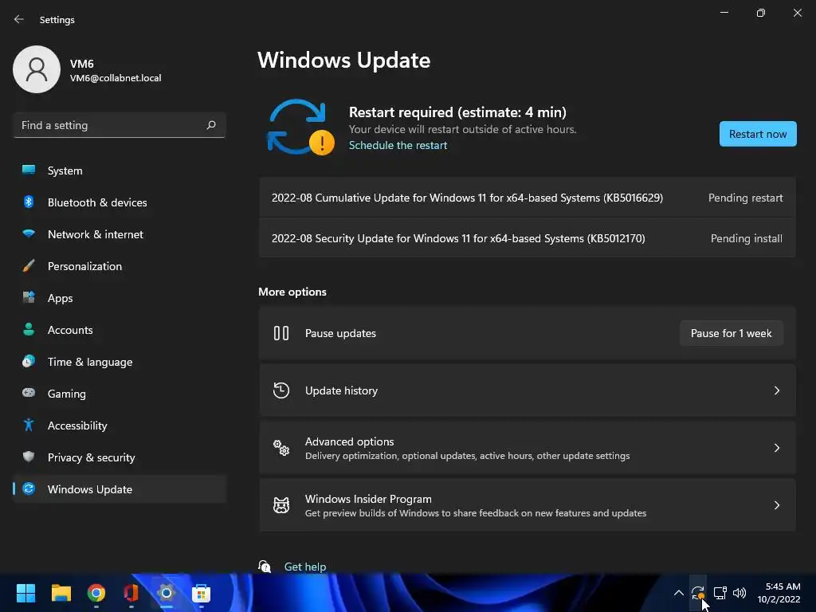This screenshot has height=612, width=816.
Task: Select Network & internet in the sidebar
Action: pyautogui.click(x=120, y=234)
